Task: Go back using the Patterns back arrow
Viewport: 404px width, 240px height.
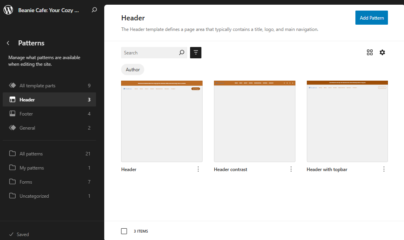Action: coord(8,43)
